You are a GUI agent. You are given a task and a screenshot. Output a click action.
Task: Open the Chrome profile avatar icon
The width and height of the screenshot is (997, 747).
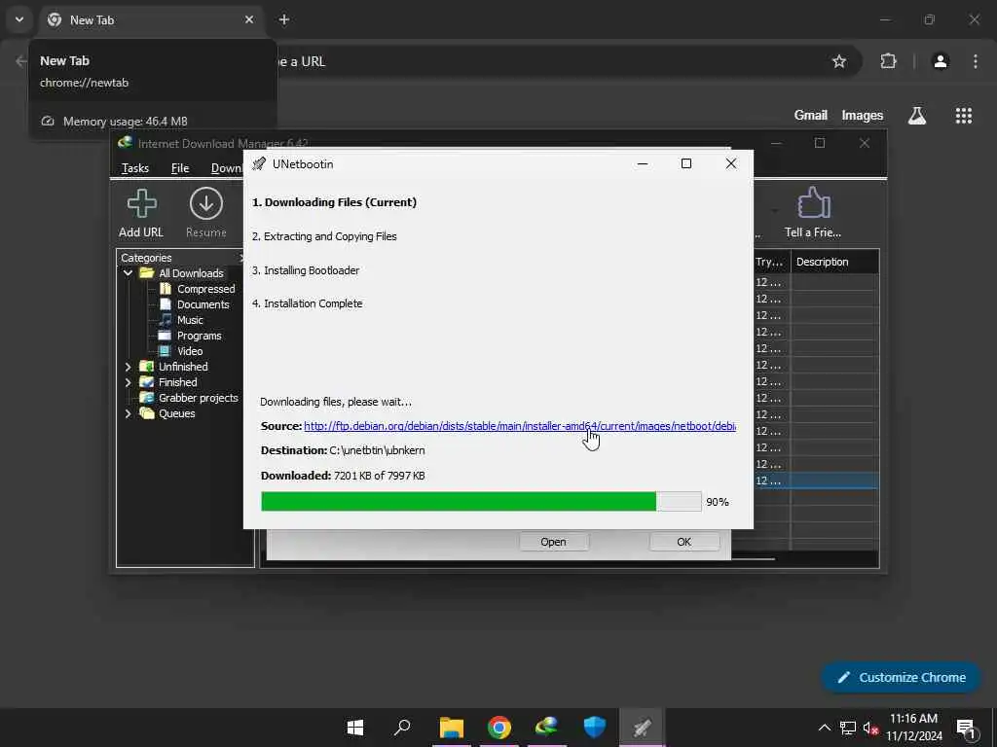[941, 61]
